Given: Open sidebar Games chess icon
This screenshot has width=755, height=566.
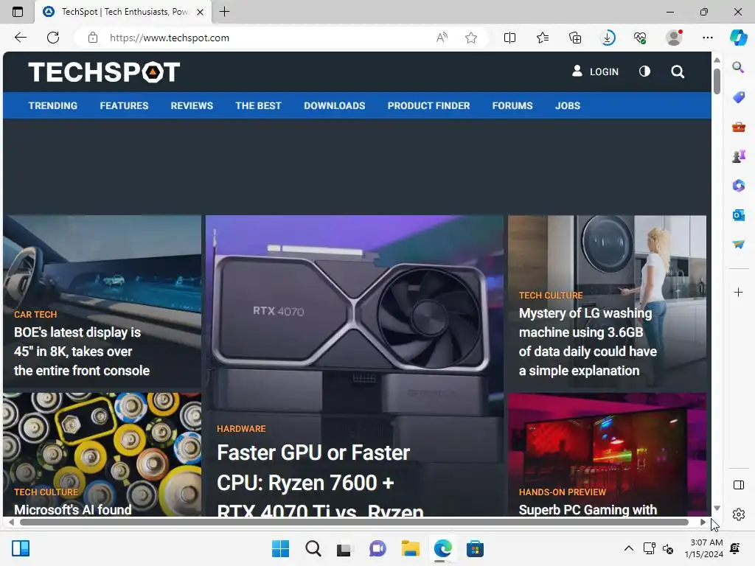Looking at the screenshot, I should tap(738, 156).
